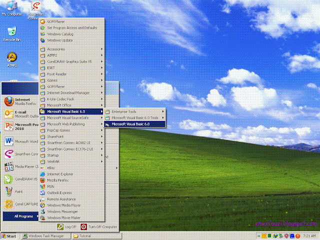The image size is (320, 240).
Task: Open the K-Lite Codec Pack folder
Action: [72, 99]
